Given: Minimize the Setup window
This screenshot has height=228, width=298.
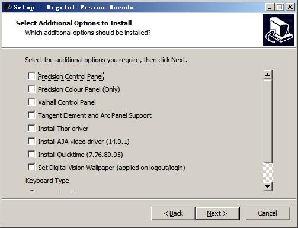Looking at the screenshot, I should (x=270, y=7).
